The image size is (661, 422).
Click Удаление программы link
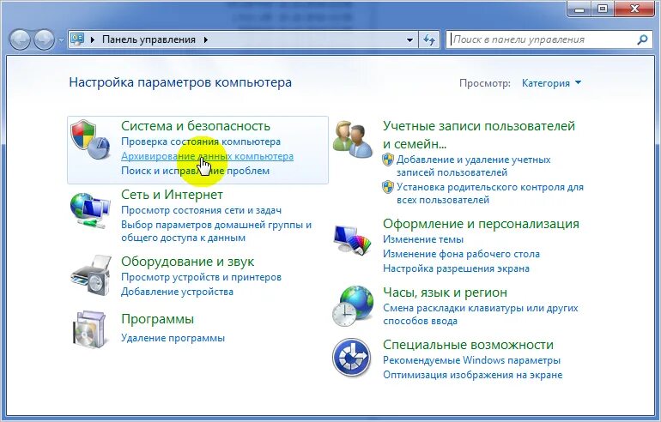click(x=173, y=338)
